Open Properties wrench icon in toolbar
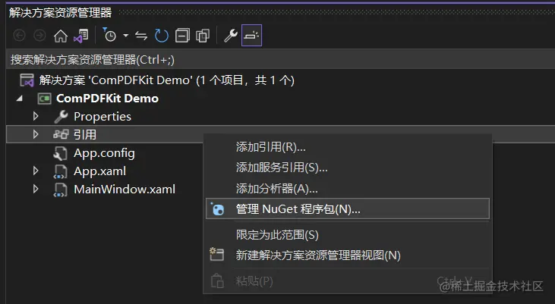This screenshot has height=304, width=555. pos(231,36)
